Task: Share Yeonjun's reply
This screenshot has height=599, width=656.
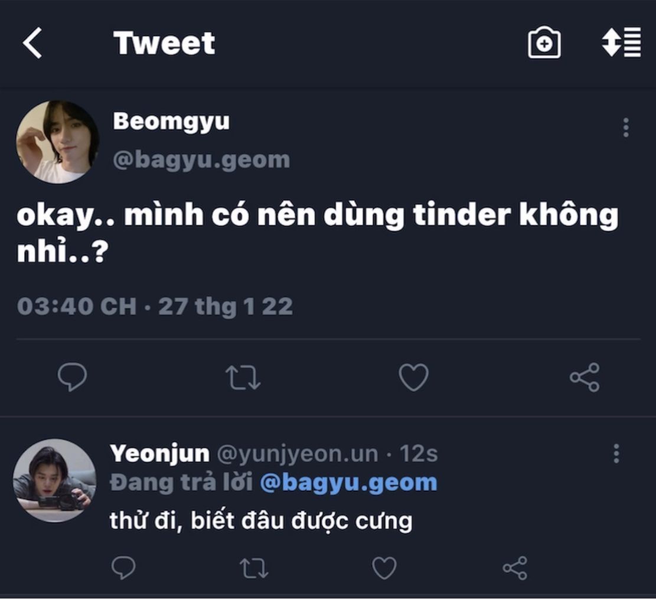Action: point(514,568)
